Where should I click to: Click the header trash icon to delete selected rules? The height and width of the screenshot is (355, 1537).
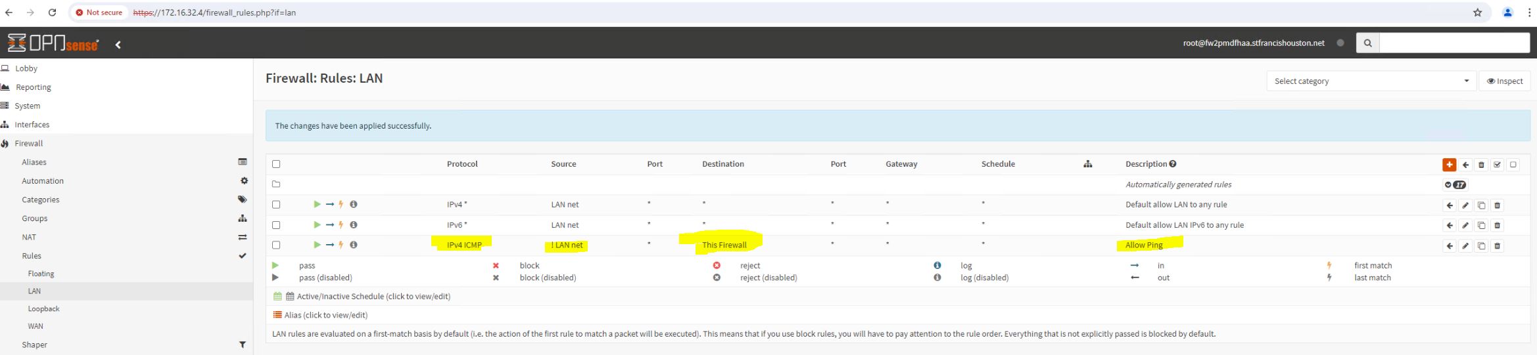click(1481, 165)
